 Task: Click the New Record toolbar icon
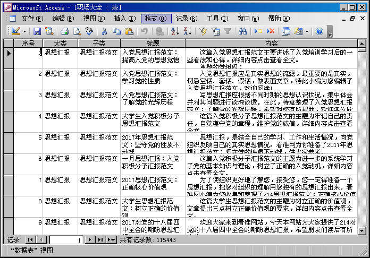(258, 31)
